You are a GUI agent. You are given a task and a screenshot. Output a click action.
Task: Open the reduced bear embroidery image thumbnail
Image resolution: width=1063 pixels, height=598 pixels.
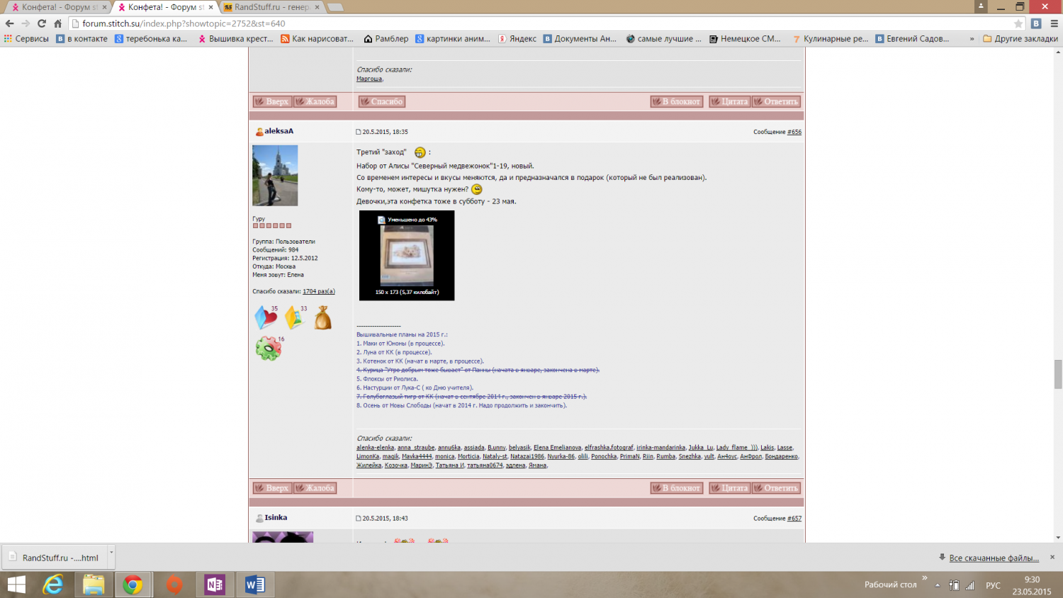pos(407,256)
